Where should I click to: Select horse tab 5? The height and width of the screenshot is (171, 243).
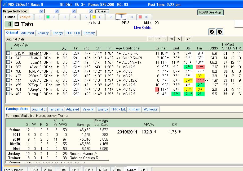pyautogui.click(x=86, y=17)
